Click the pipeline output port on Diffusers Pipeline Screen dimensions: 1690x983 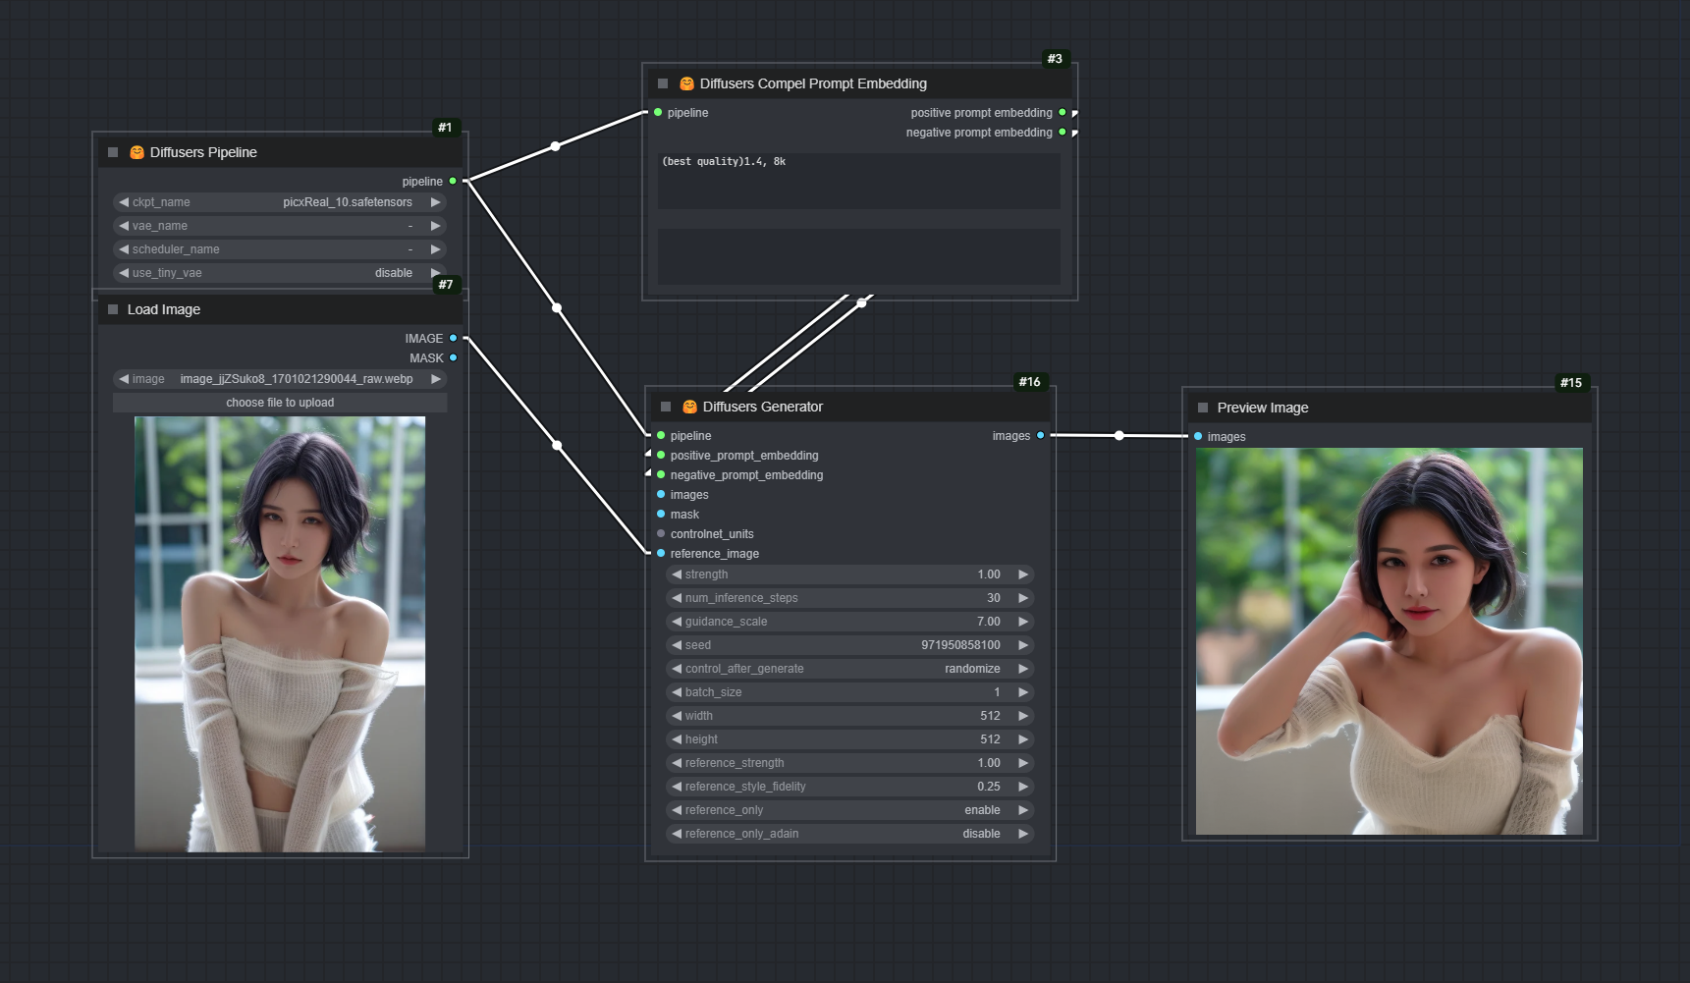pos(453,181)
